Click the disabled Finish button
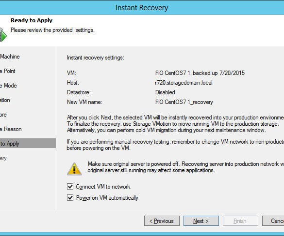Viewport: 284px width, 236px height. [x=240, y=221]
